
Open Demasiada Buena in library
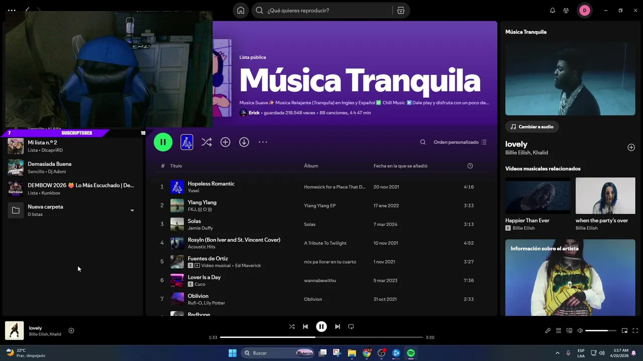pos(73,167)
